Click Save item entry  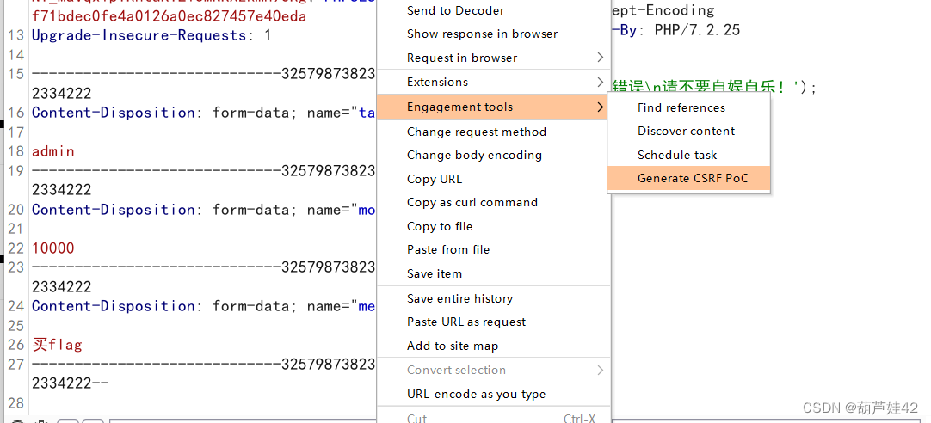pos(434,273)
